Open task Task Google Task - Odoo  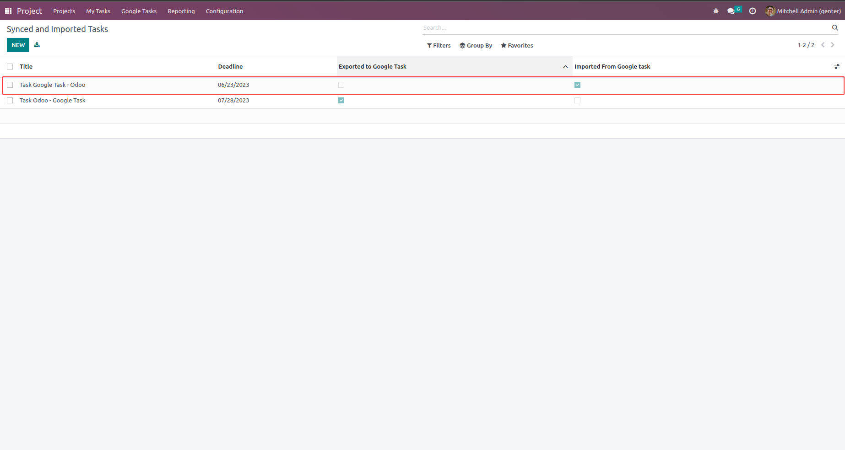52,85
